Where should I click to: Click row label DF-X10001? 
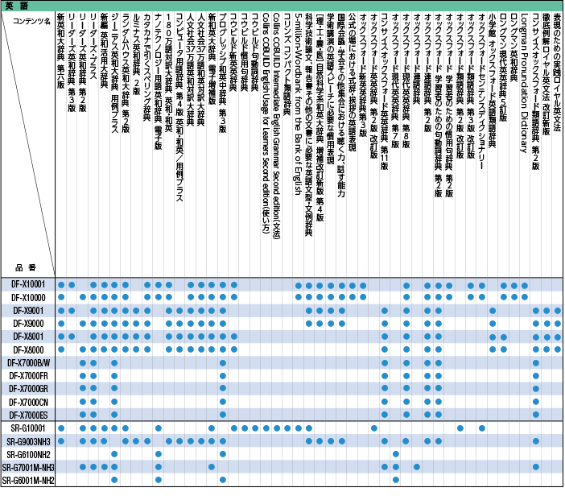coord(28,284)
